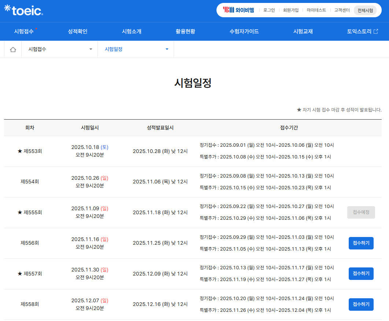Select the 시험소개 menu item
Image resolution: width=389 pixels, height=321 pixels.
(x=131, y=32)
